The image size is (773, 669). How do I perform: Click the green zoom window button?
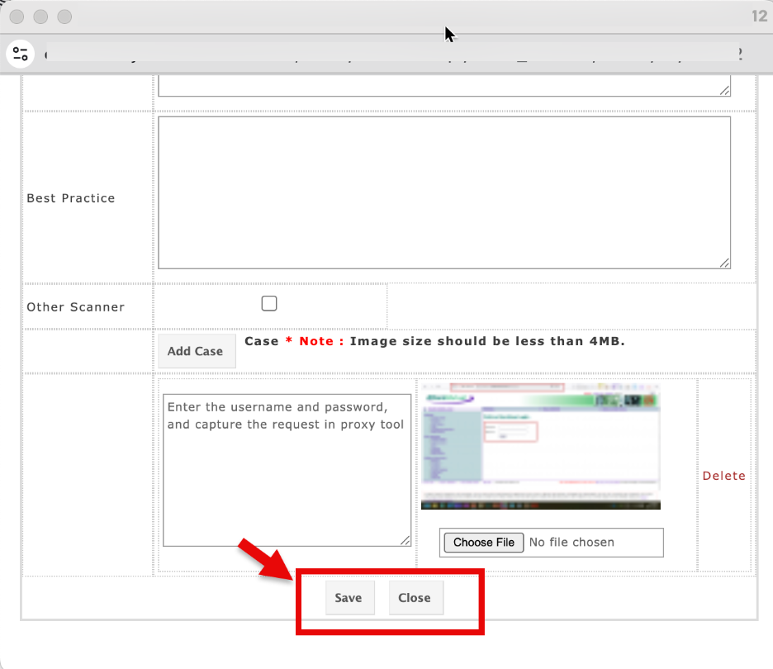(64, 17)
